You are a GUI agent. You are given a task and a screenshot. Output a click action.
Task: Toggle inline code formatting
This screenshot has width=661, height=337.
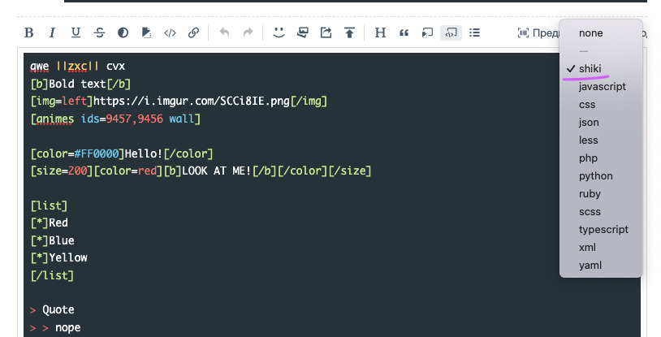[170, 33]
